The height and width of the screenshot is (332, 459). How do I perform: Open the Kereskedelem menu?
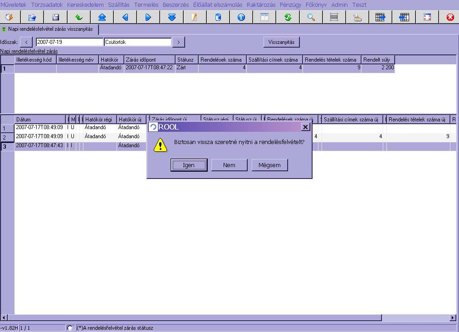point(85,5)
